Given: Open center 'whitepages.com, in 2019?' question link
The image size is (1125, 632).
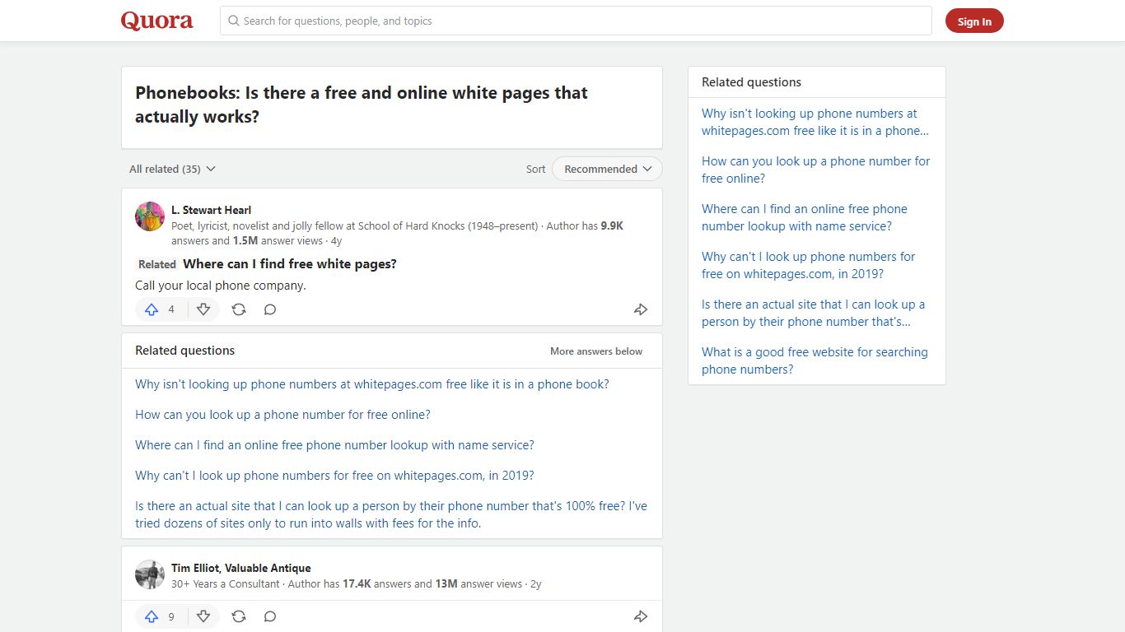Looking at the screenshot, I should point(334,476).
